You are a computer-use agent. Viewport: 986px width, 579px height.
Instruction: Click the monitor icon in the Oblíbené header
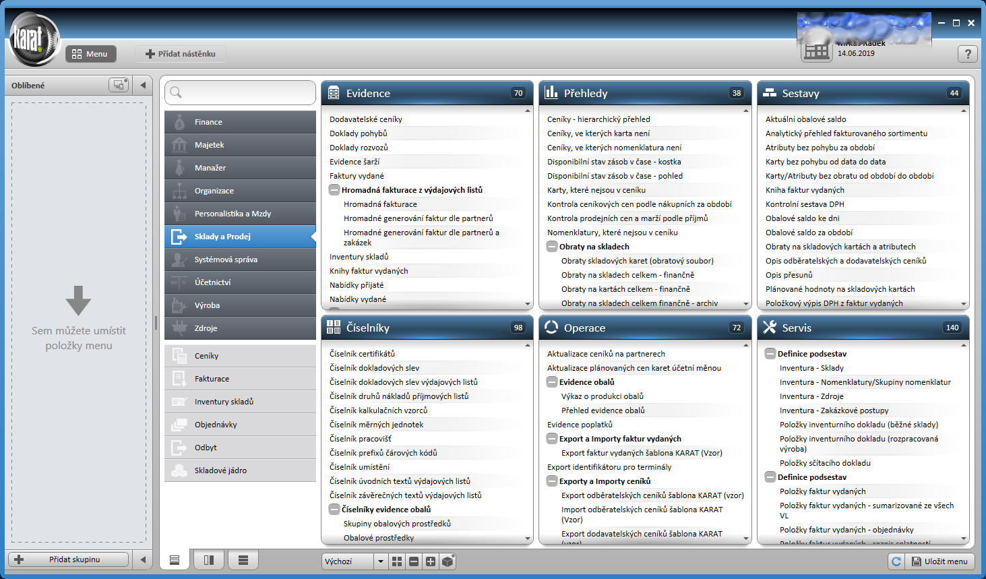click(x=119, y=85)
